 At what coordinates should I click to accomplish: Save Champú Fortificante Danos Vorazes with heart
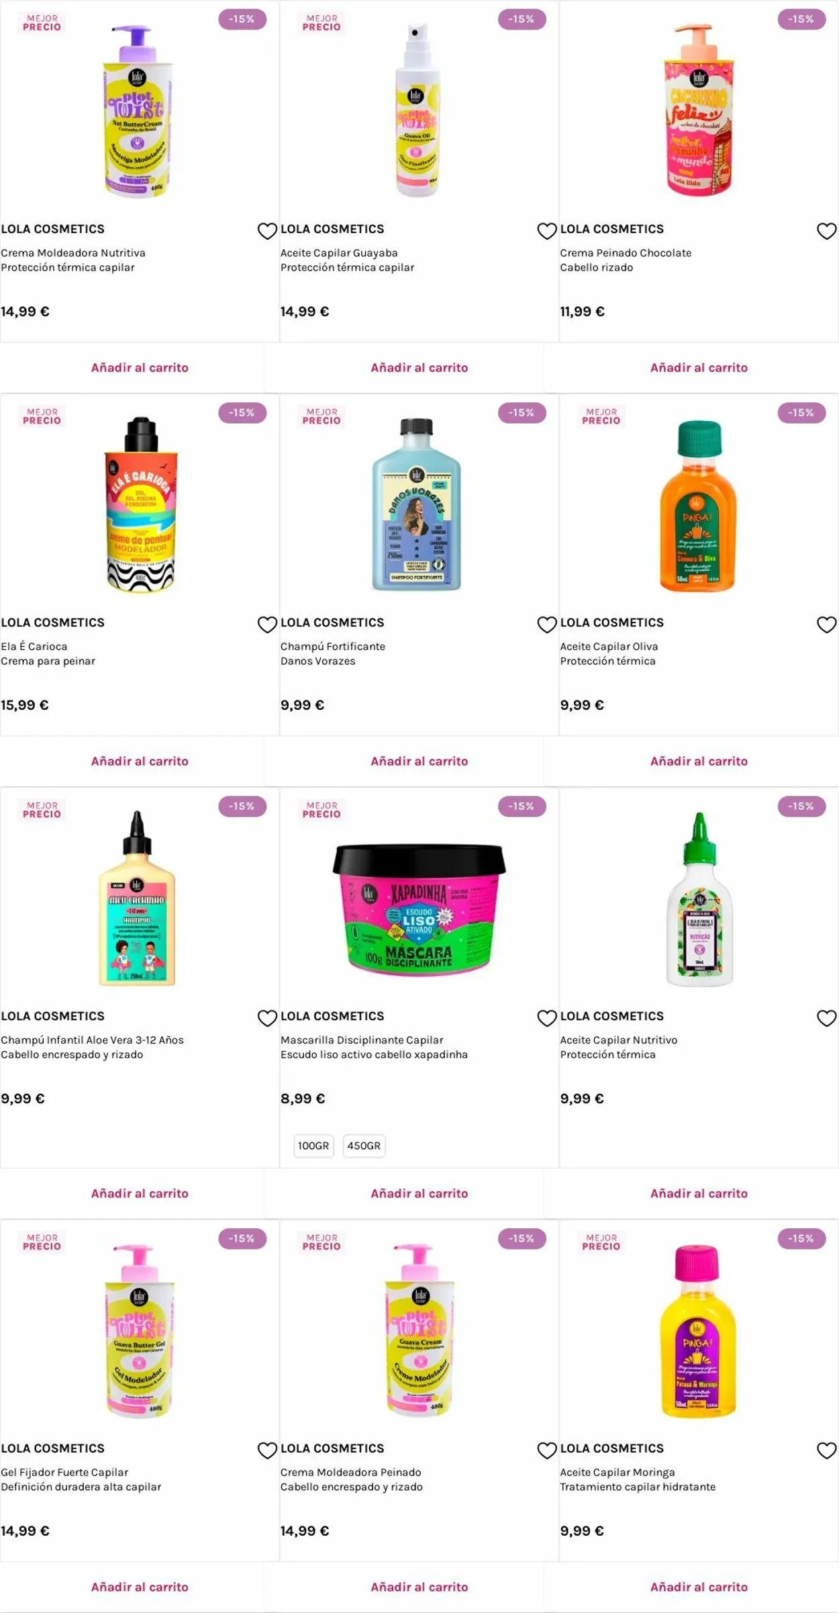(547, 625)
